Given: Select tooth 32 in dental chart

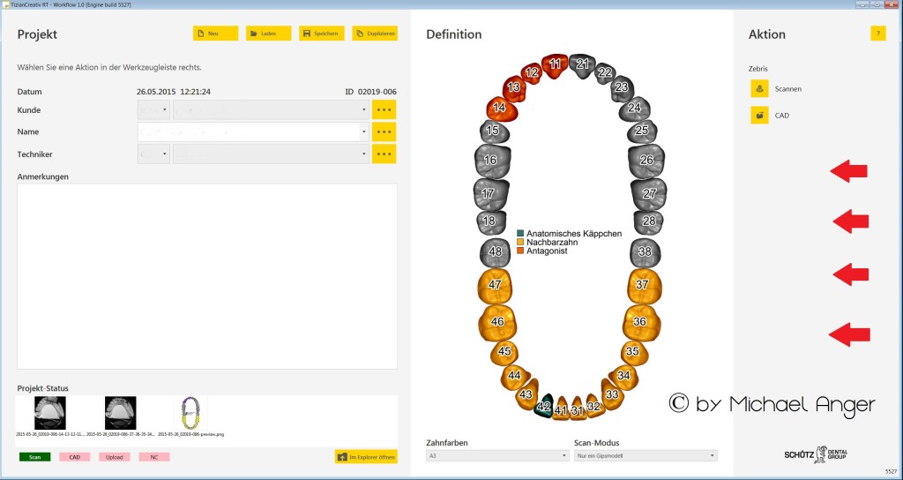Looking at the screenshot, I should [595, 406].
